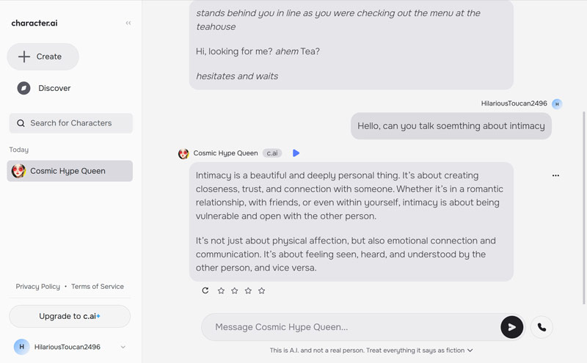
Task: Open the three-dot message options menu
Action: pos(555,176)
